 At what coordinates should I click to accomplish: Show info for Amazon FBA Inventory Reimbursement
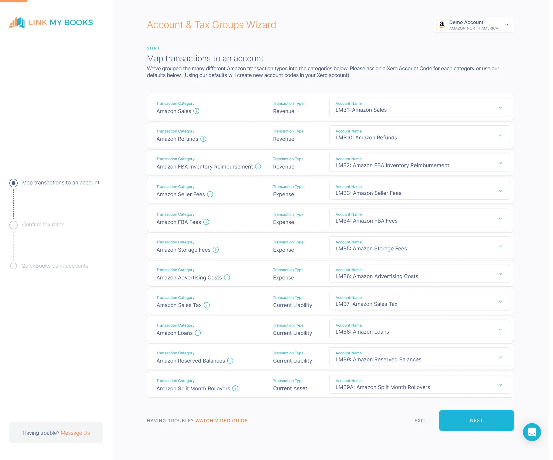[258, 167]
